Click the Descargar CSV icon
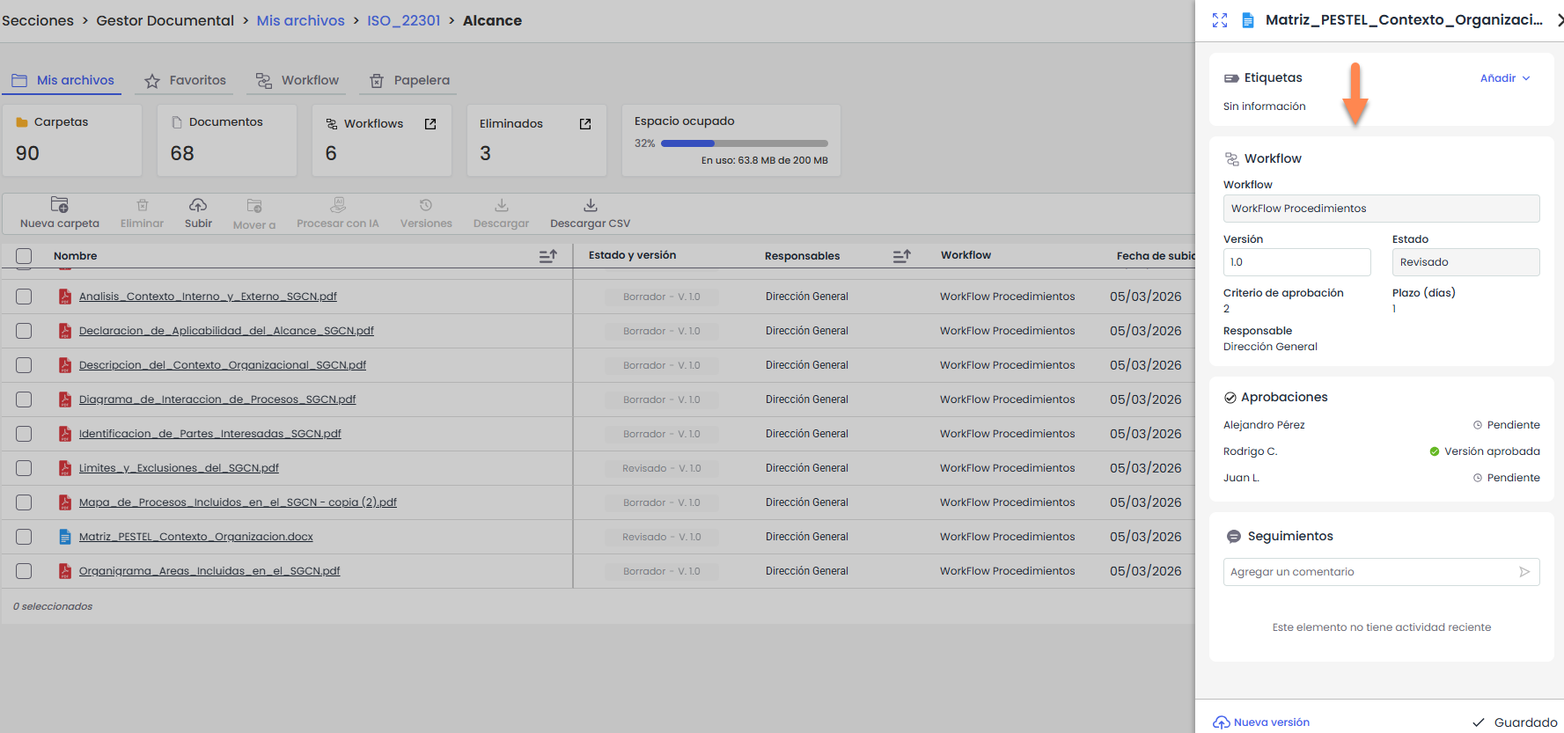This screenshot has height=733, width=1564. 590,205
